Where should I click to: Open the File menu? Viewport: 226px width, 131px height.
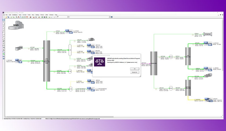(6, 15)
